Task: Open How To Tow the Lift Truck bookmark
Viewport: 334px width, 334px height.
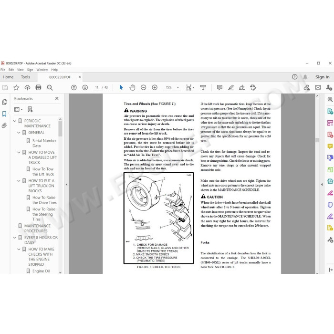Action: tap(43, 172)
